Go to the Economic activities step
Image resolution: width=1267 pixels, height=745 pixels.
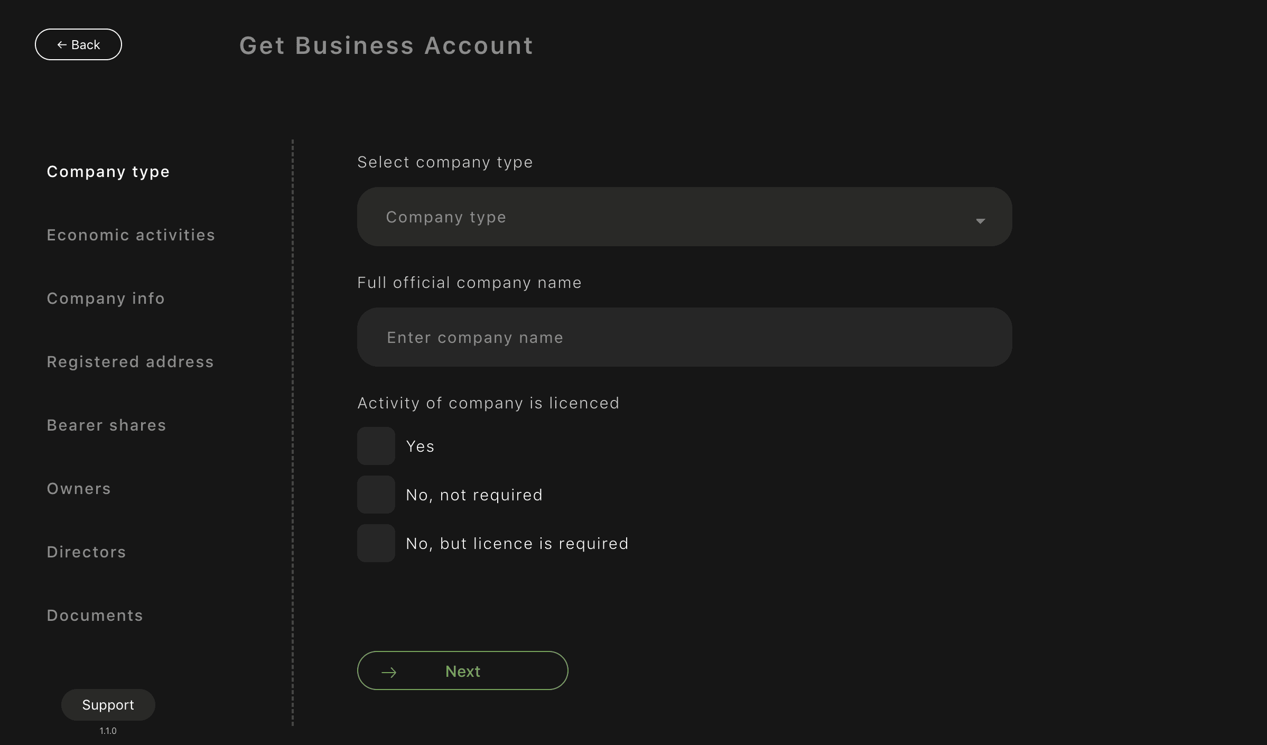point(131,235)
